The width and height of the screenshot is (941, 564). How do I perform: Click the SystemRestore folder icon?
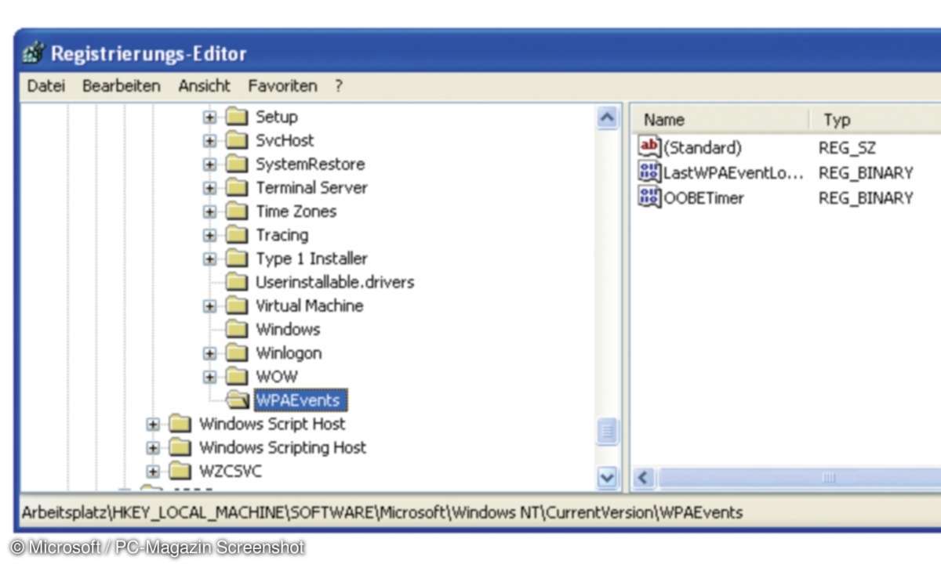tap(237, 164)
